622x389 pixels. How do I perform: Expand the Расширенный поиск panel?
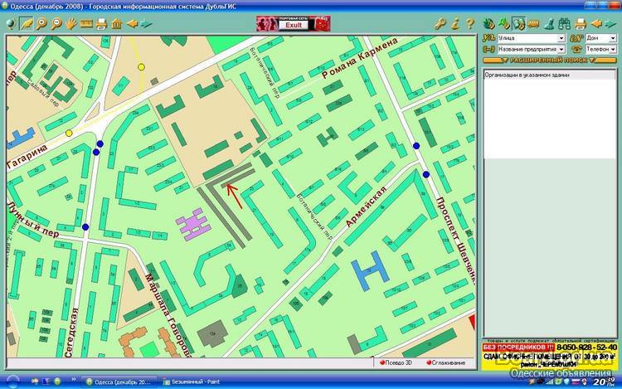coord(550,61)
